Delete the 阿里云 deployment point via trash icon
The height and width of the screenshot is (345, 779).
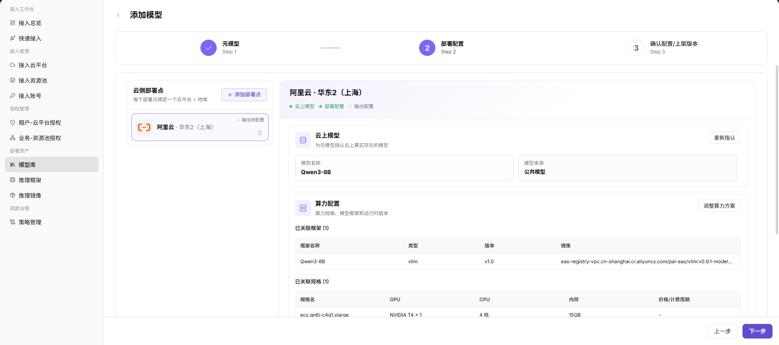pyautogui.click(x=260, y=133)
